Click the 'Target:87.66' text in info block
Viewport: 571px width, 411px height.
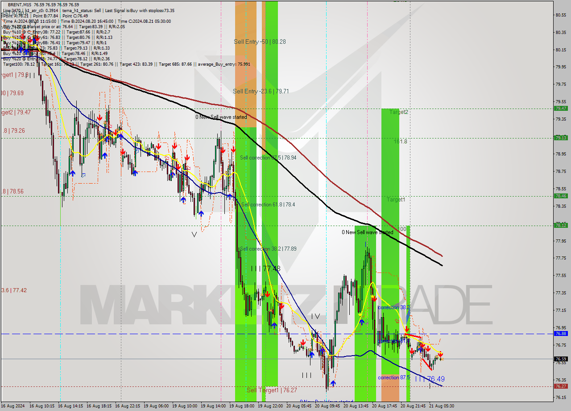click(x=78, y=32)
